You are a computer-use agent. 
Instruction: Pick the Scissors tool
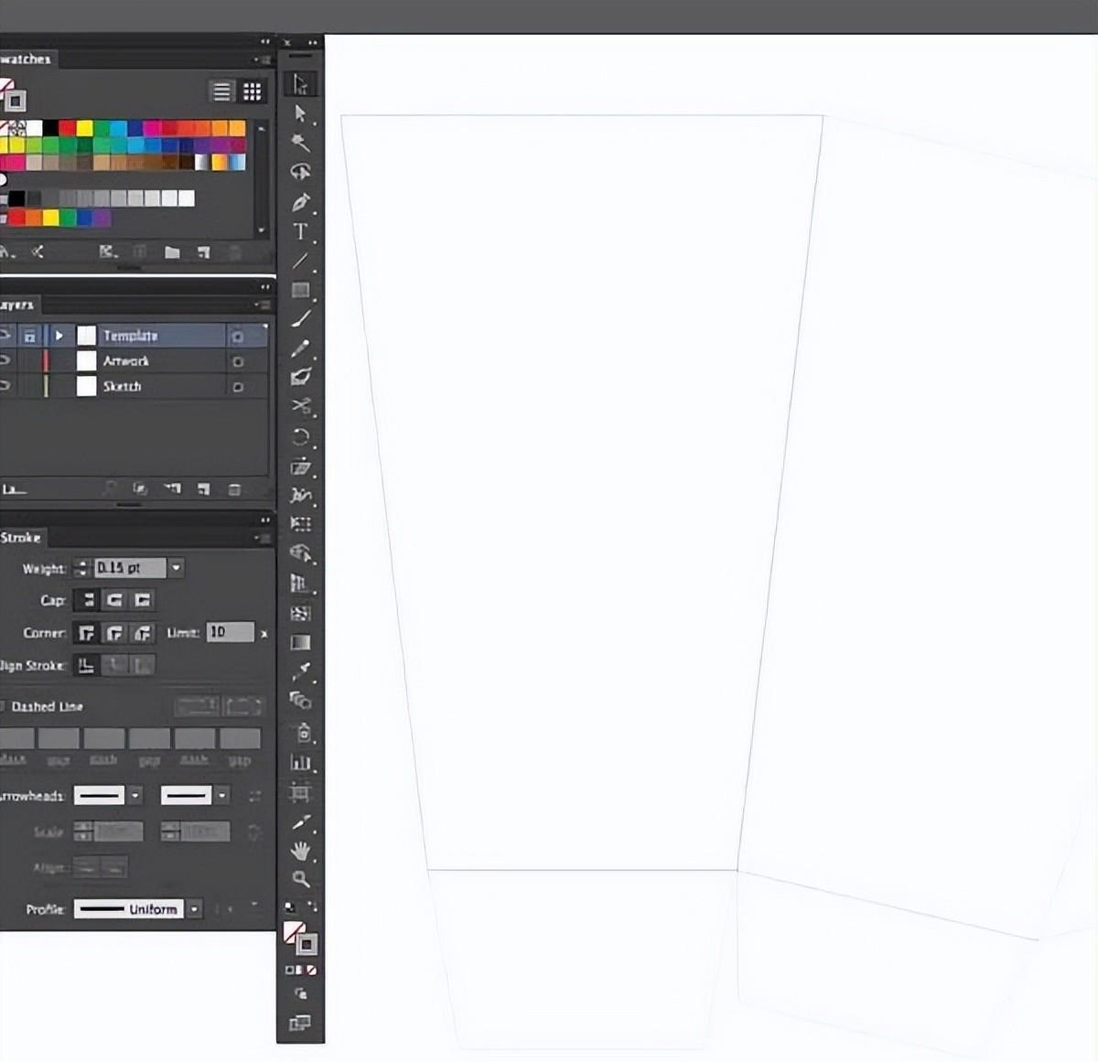point(300,405)
